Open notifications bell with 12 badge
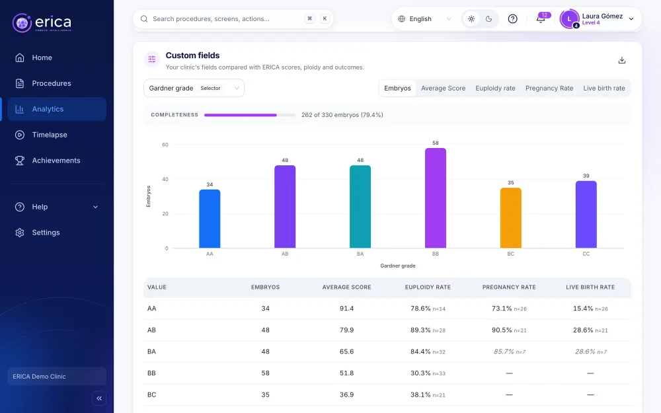This screenshot has width=661, height=413. tap(541, 19)
